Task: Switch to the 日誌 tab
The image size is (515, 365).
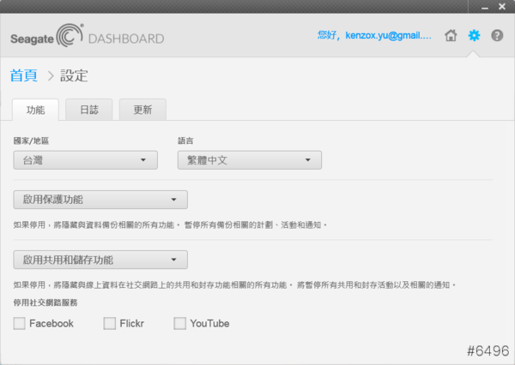Action: (89, 110)
